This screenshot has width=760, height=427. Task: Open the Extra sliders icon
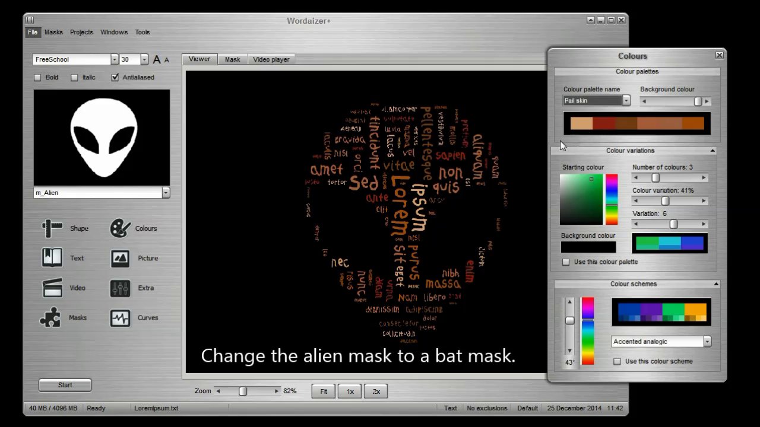(121, 288)
